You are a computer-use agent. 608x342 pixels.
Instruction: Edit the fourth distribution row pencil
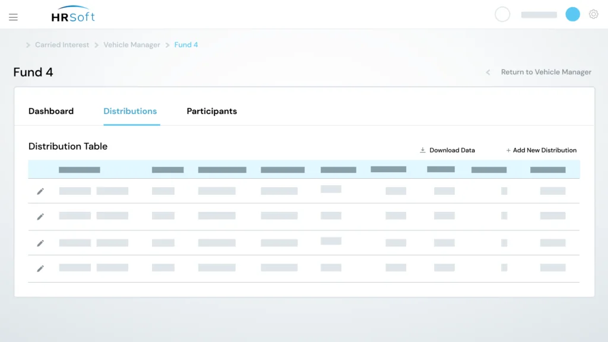click(40, 268)
